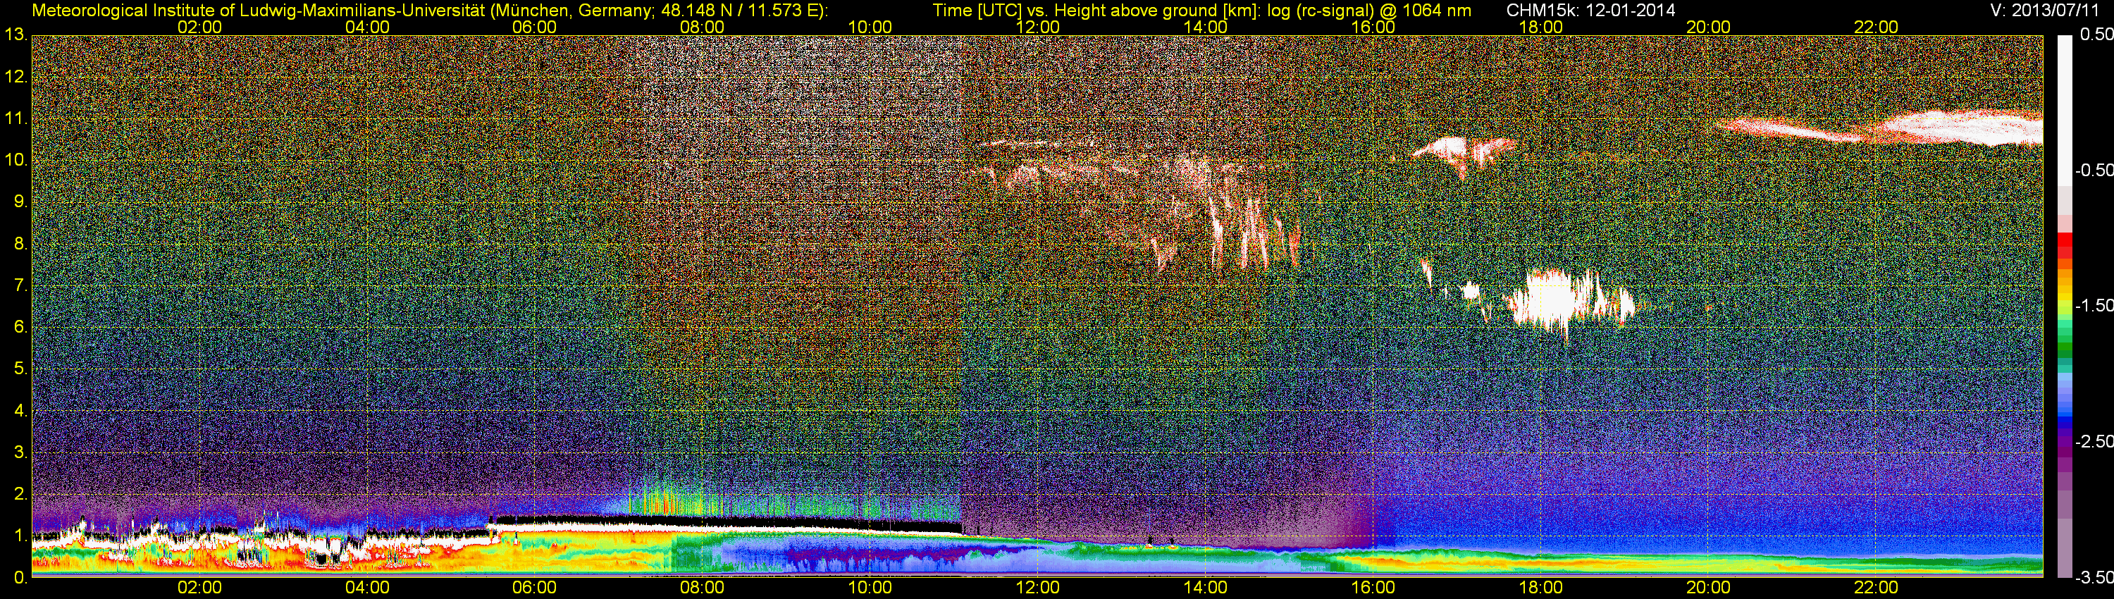Click the red band of the color scale
Image resolution: width=2114 pixels, height=599 pixels.
point(2065,246)
